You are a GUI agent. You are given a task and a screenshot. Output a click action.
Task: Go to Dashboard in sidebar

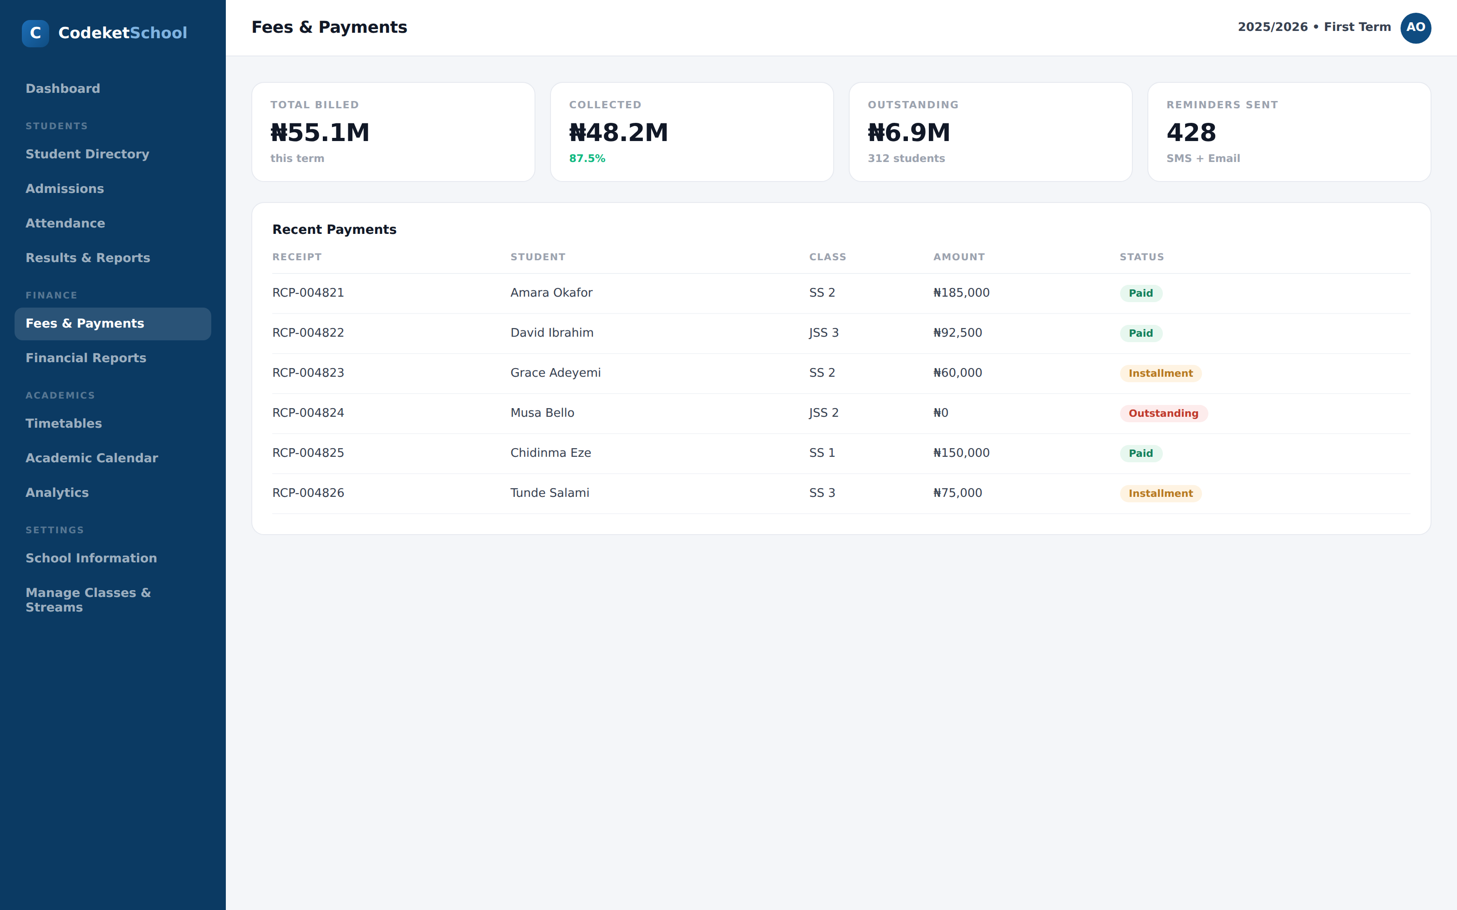112,88
